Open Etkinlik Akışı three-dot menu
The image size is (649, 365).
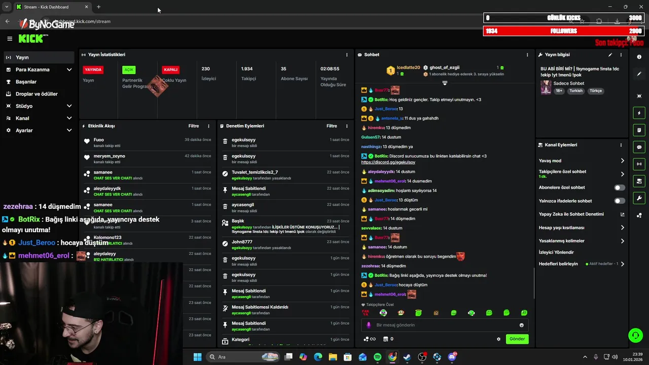[208, 126]
